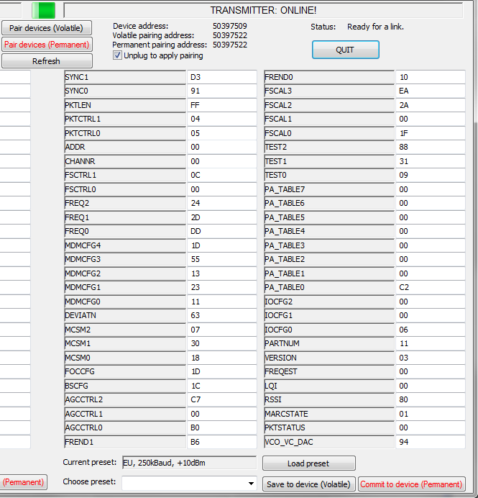Click the FSCAL1 value field
Image resolution: width=478 pixels, height=498 pixels.
coord(431,119)
